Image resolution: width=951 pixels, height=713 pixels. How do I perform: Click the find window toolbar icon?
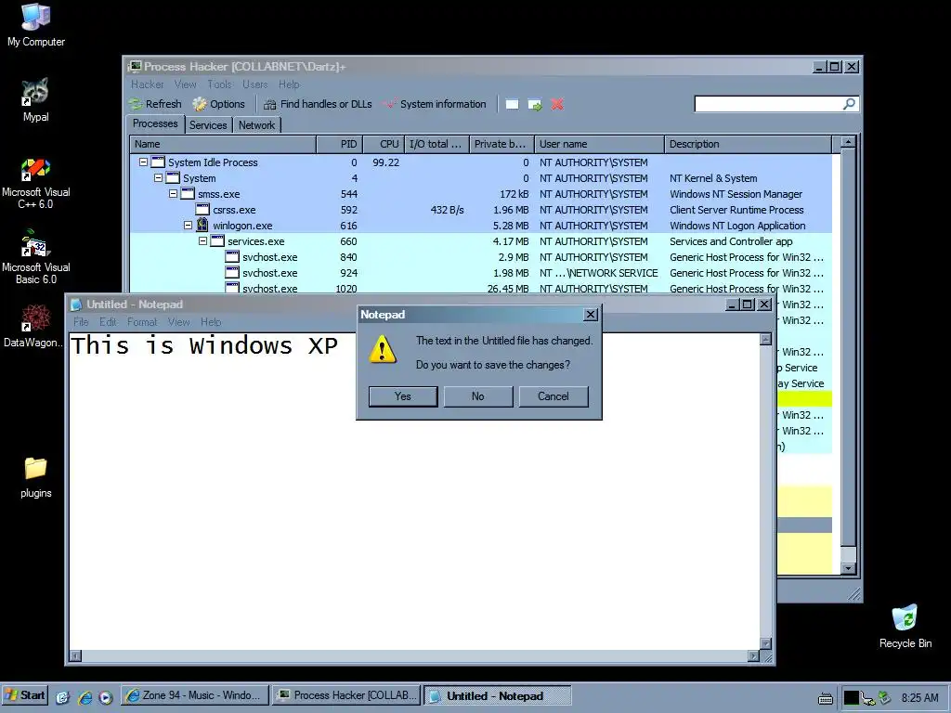[512, 104]
